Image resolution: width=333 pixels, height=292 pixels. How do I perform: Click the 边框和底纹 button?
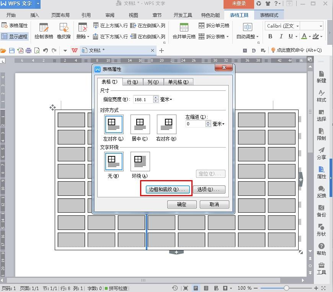[166, 189]
